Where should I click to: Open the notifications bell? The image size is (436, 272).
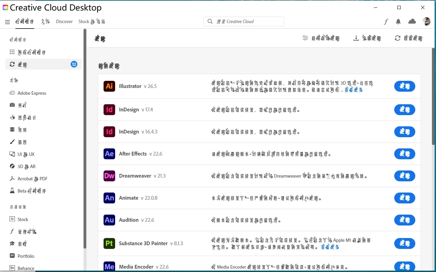pos(398,21)
